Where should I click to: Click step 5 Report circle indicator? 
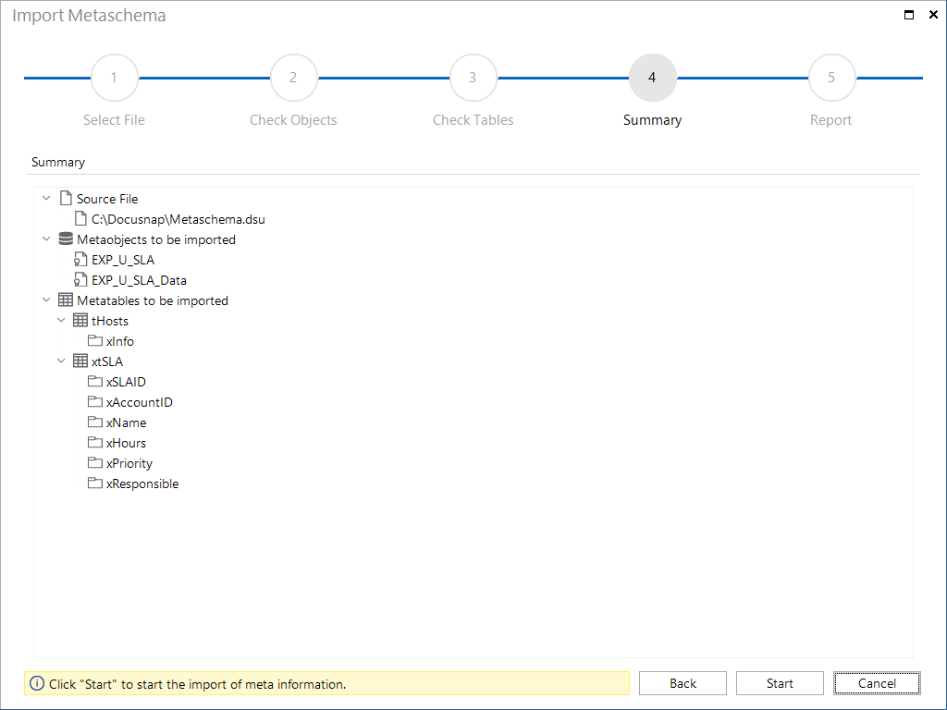point(831,78)
